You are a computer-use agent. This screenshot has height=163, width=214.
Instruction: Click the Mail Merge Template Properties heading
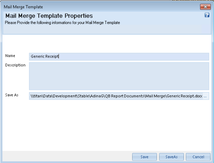(49, 16)
